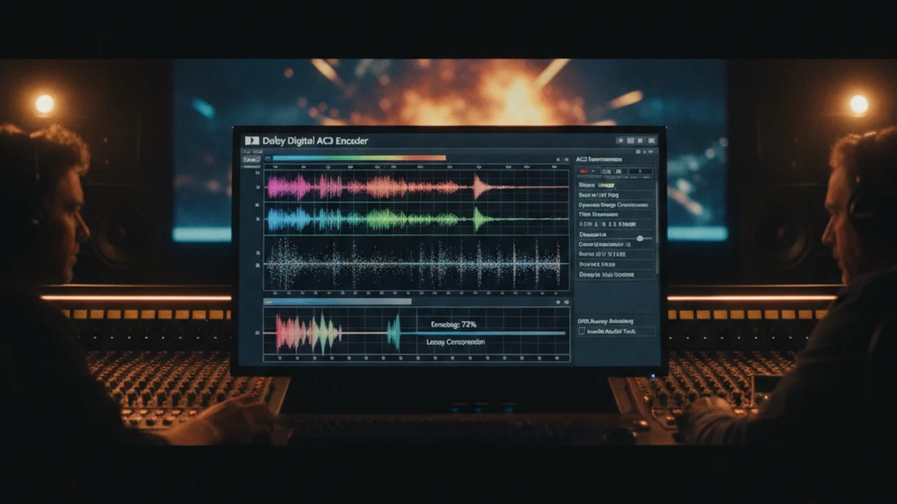Click the grey-blue progress bar above the lower waveform

click(338, 302)
